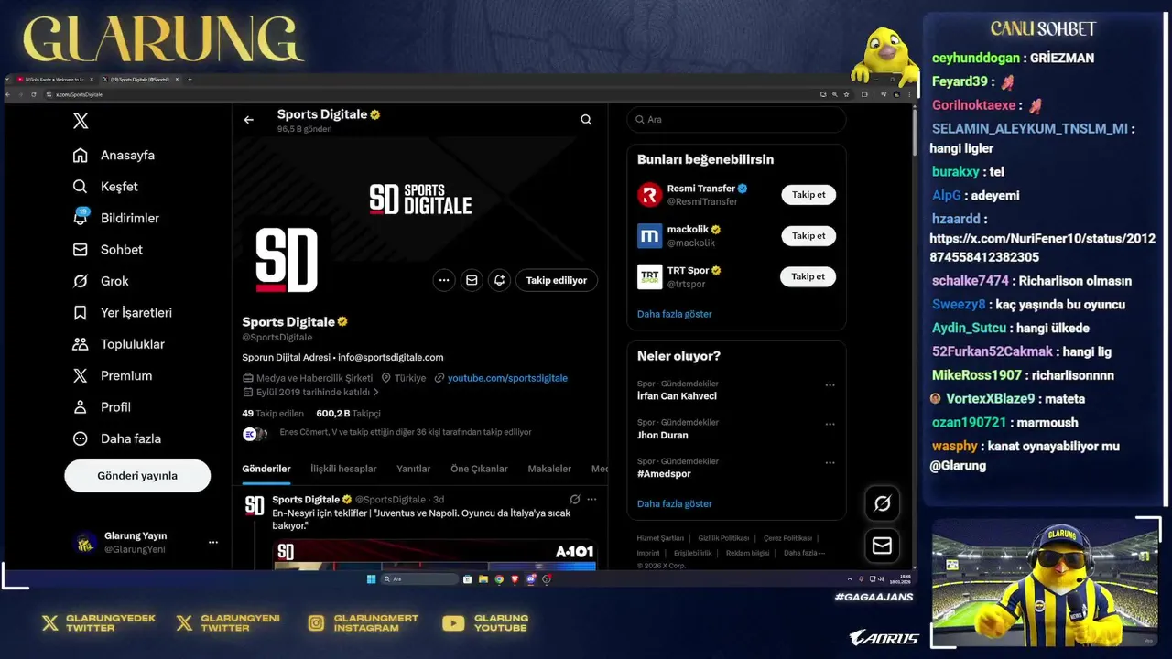Open Chrome from the taskbar
Image resolution: width=1172 pixels, height=659 pixels.
(499, 579)
